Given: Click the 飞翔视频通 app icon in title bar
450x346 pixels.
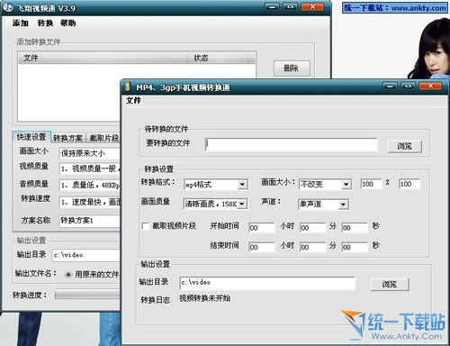Looking at the screenshot, I should [8, 7].
